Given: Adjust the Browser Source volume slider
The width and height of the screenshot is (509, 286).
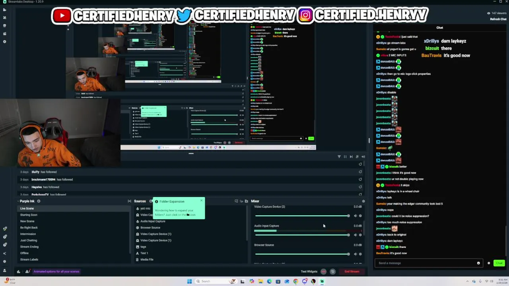Looking at the screenshot, I should [x=302, y=254].
